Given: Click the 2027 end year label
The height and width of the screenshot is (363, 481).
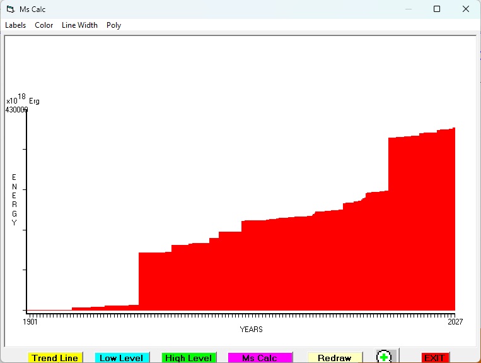Looking at the screenshot, I should click(455, 321).
